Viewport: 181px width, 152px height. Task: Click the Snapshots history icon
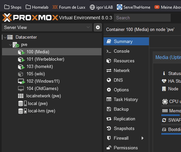click(109, 128)
